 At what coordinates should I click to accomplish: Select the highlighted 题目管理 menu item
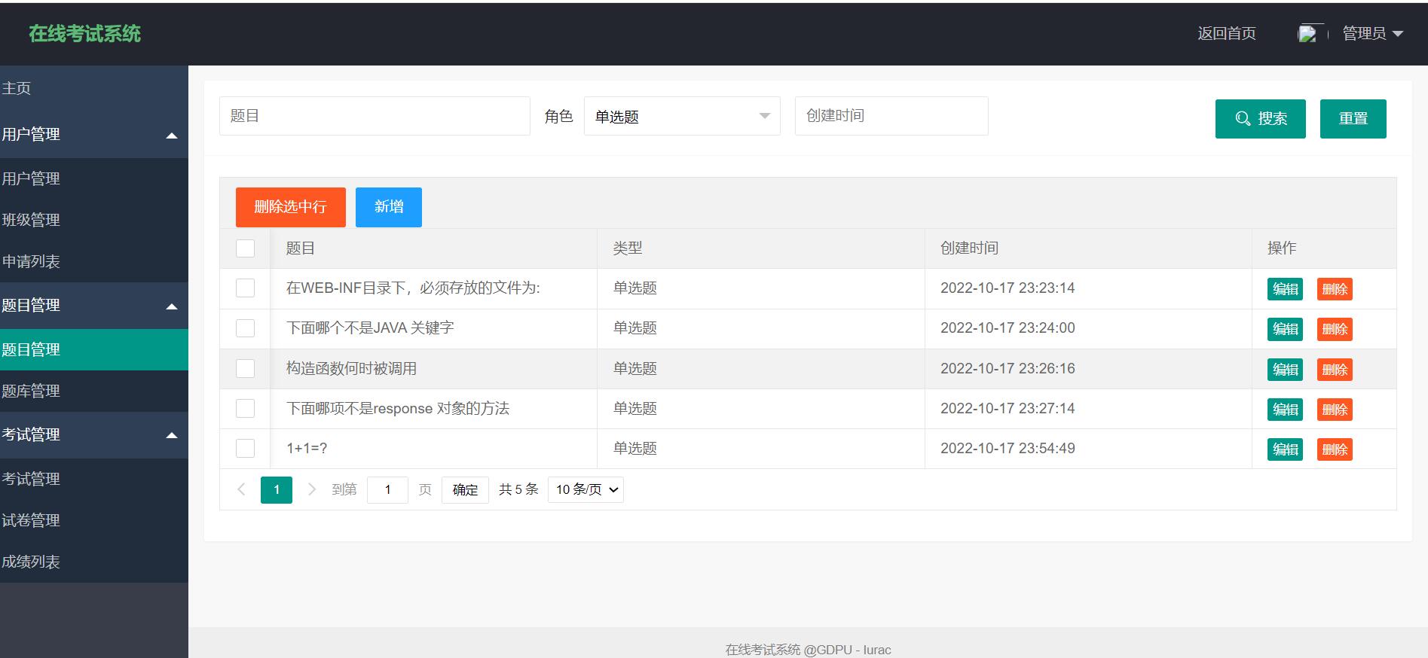[x=94, y=349]
